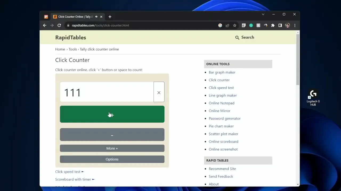Open Click speed test in Online Tools list
The height and width of the screenshot is (191, 341).
[221, 88]
